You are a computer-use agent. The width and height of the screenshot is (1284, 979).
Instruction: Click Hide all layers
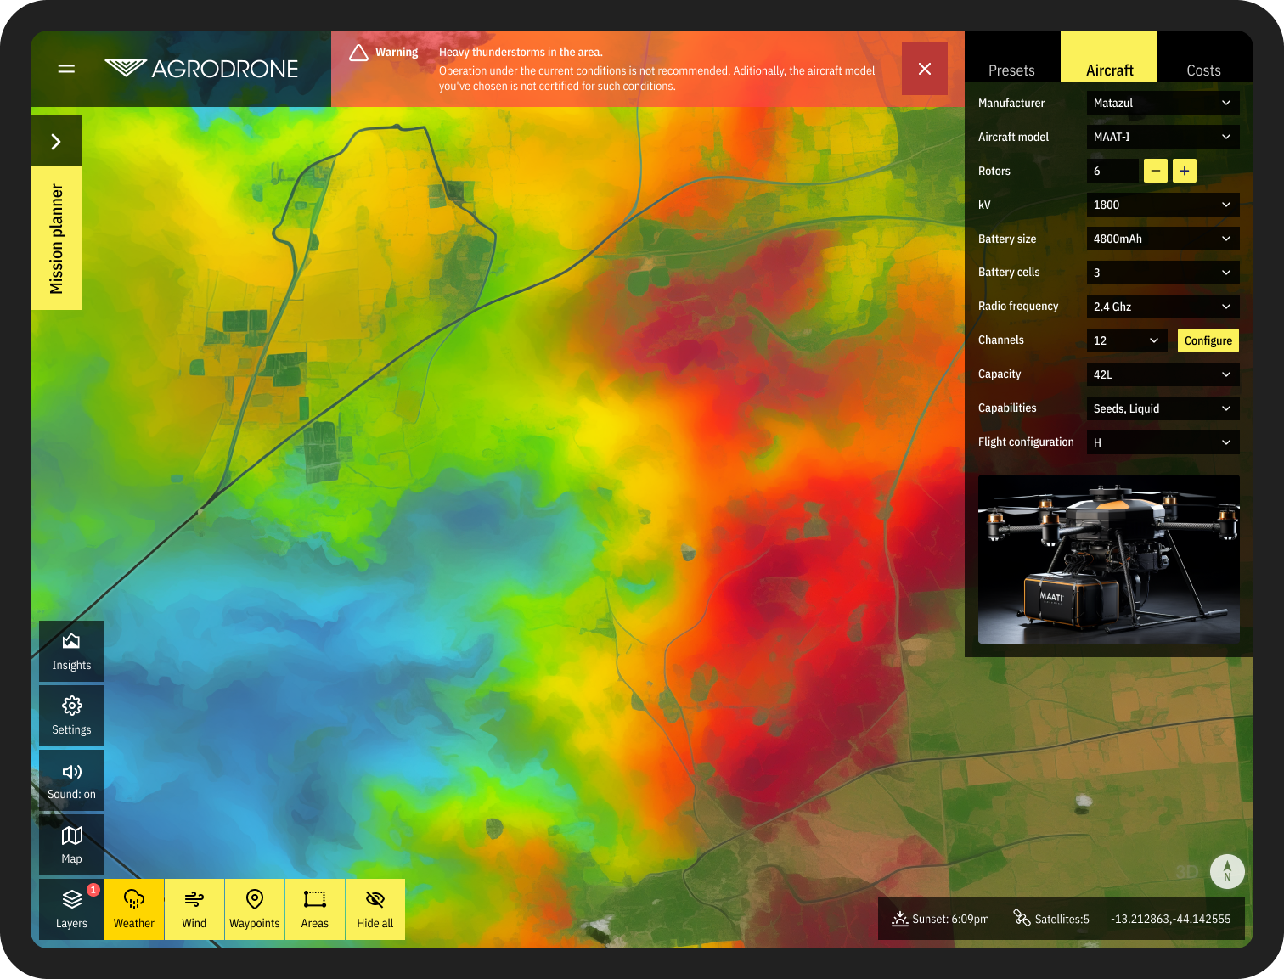pos(375,909)
